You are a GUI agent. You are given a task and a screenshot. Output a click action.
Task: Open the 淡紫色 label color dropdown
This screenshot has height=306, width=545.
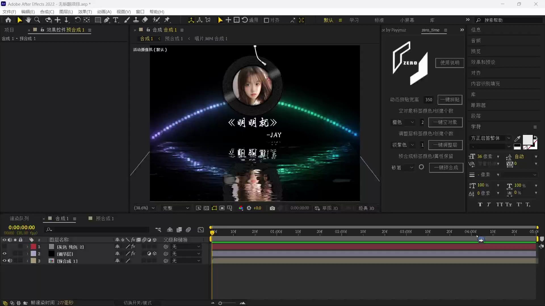(x=403, y=145)
